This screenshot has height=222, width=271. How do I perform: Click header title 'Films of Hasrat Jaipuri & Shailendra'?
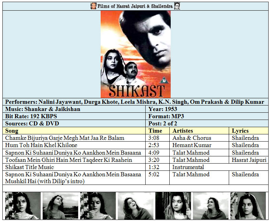click(x=135, y=6)
